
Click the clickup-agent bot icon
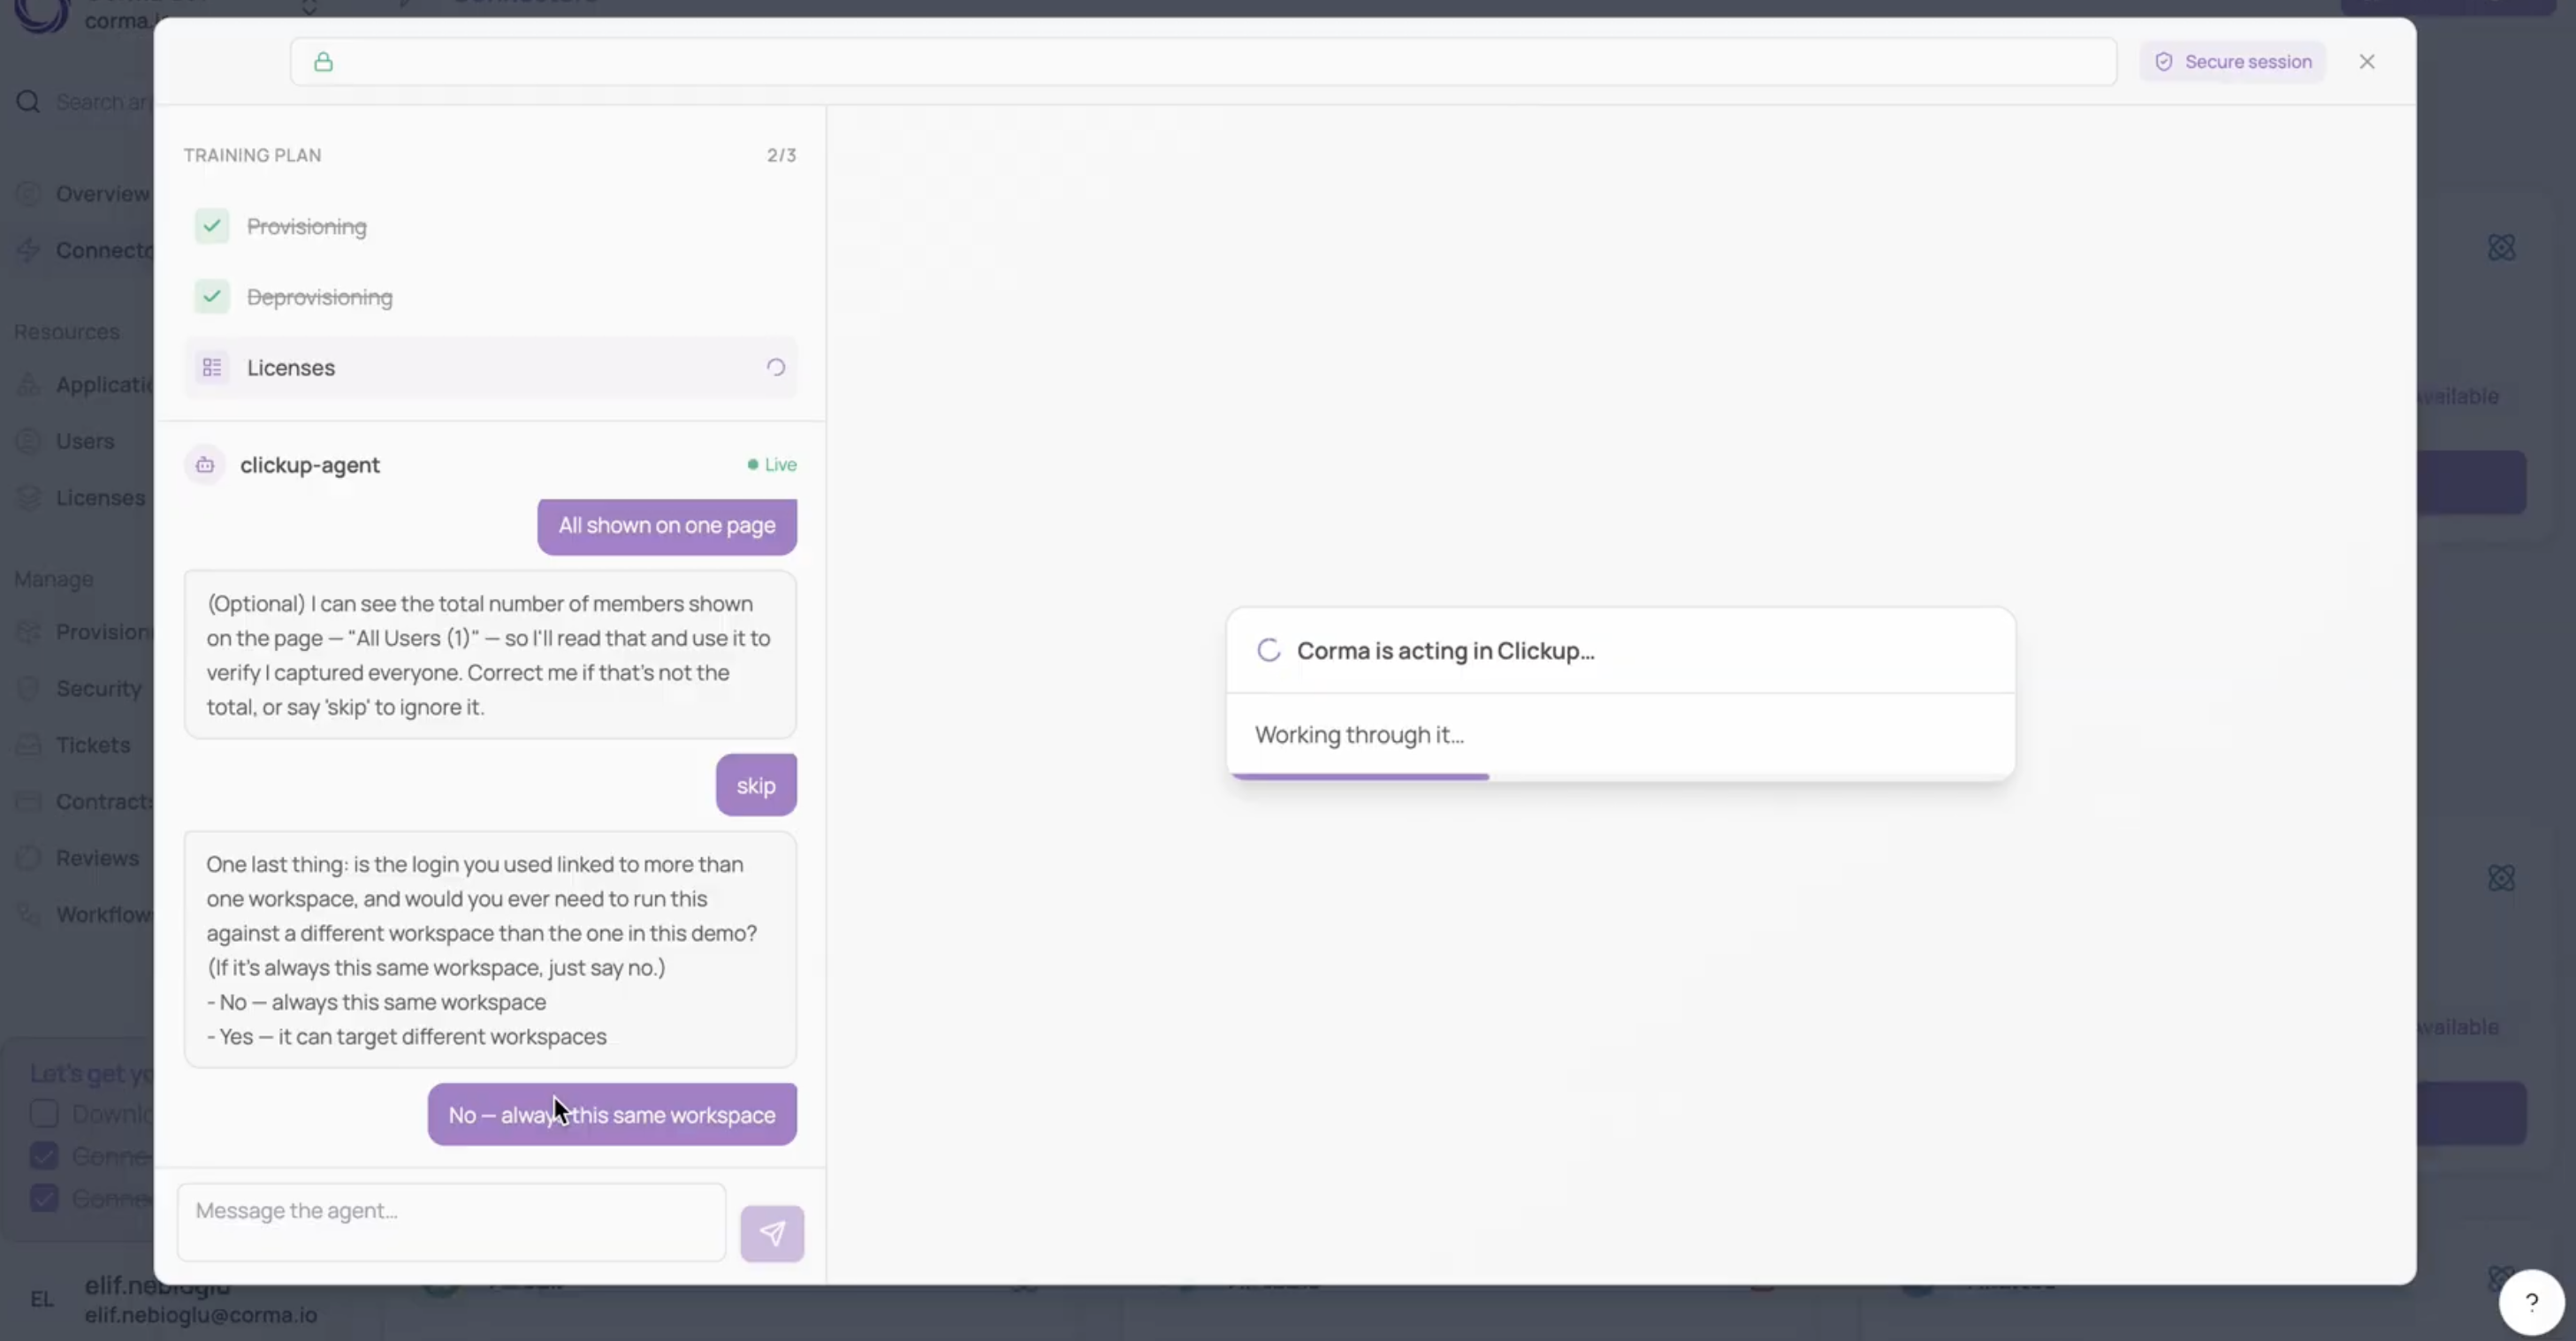(205, 465)
